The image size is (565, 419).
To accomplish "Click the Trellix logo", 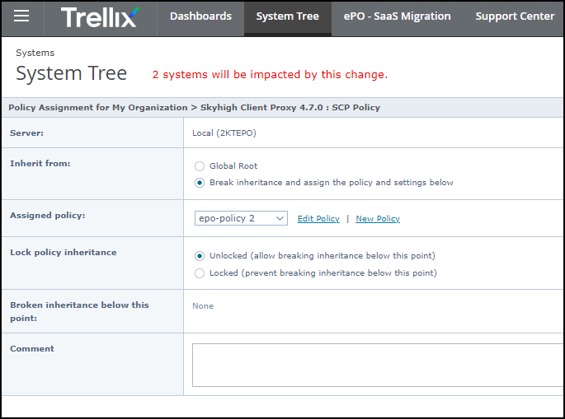I will [x=100, y=16].
